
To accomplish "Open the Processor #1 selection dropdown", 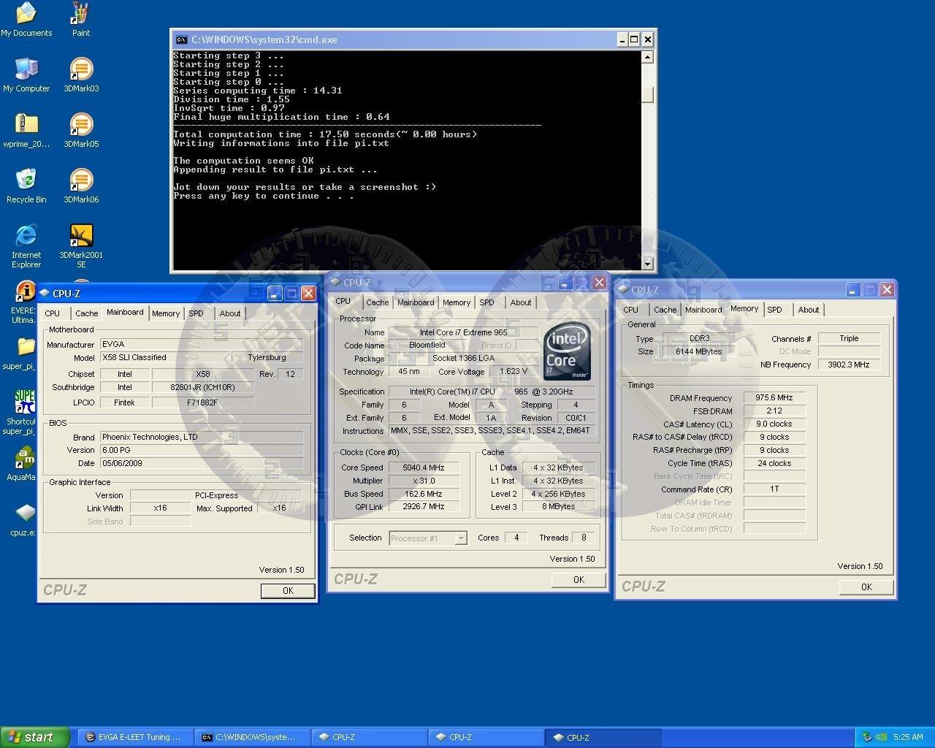I will click(461, 538).
